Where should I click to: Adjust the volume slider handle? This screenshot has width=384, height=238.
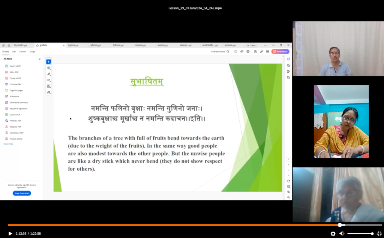pyautogui.click(x=372, y=234)
